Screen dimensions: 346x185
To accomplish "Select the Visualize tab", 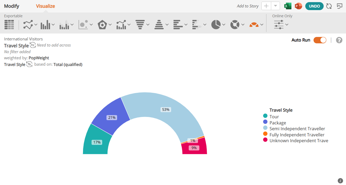I will click(x=46, y=6).
